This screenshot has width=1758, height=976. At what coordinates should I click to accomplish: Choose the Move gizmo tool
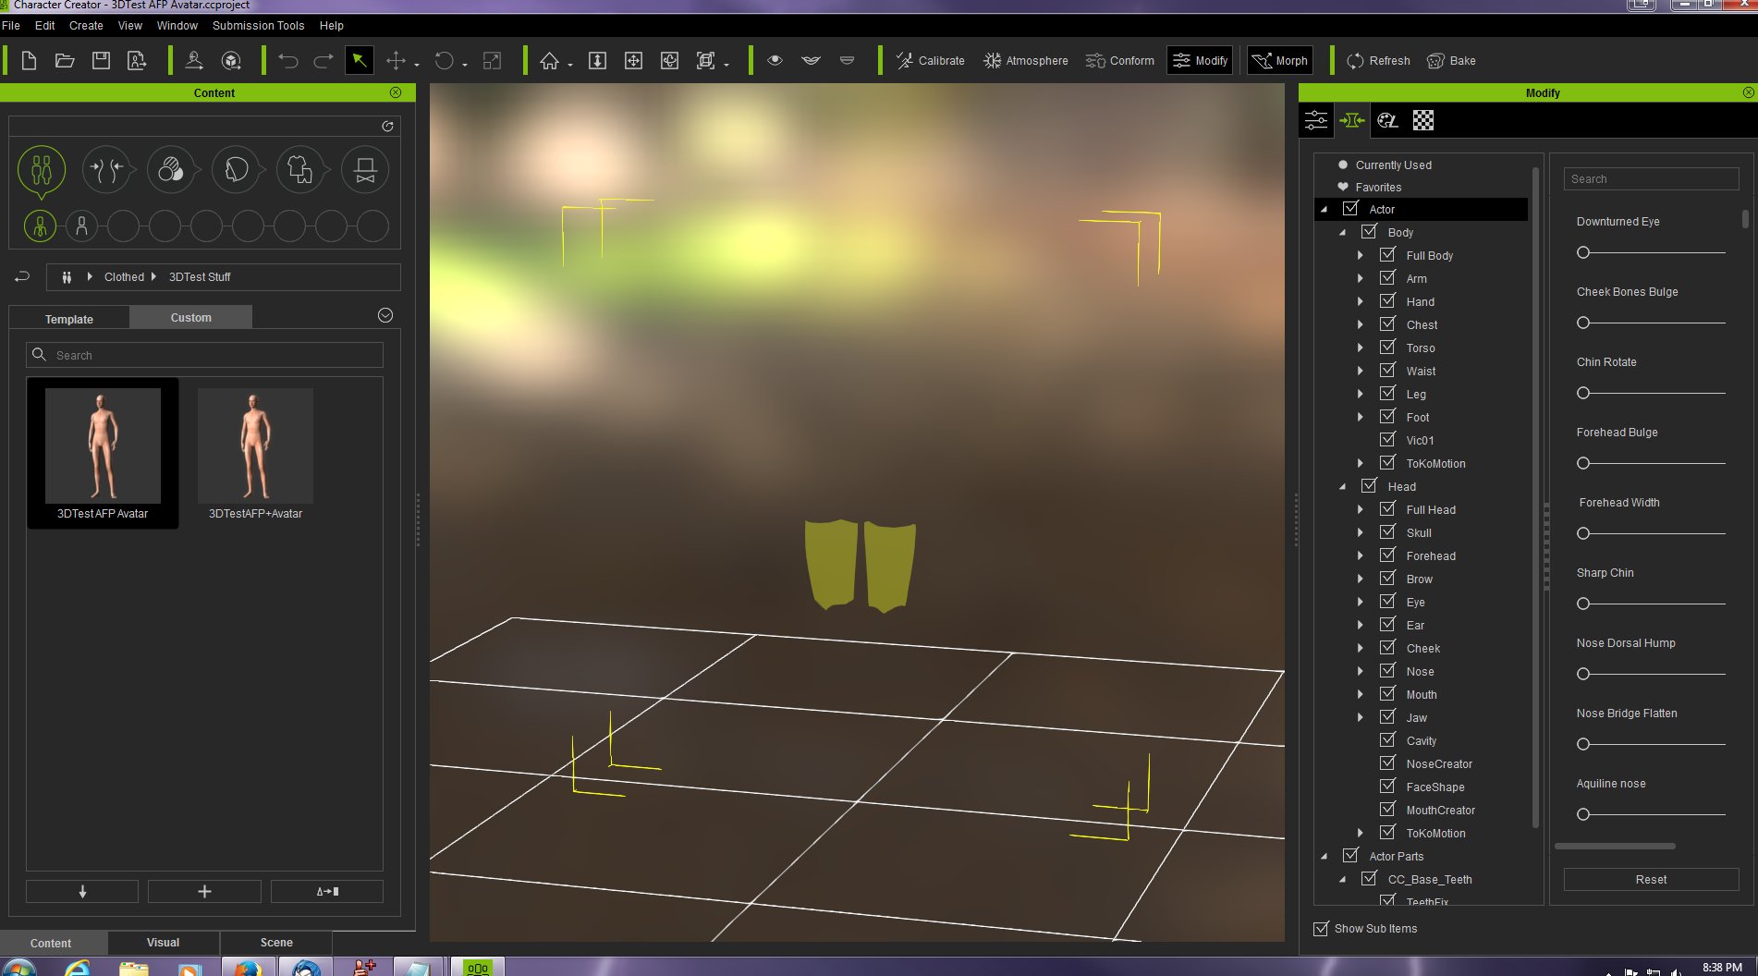[396, 61]
